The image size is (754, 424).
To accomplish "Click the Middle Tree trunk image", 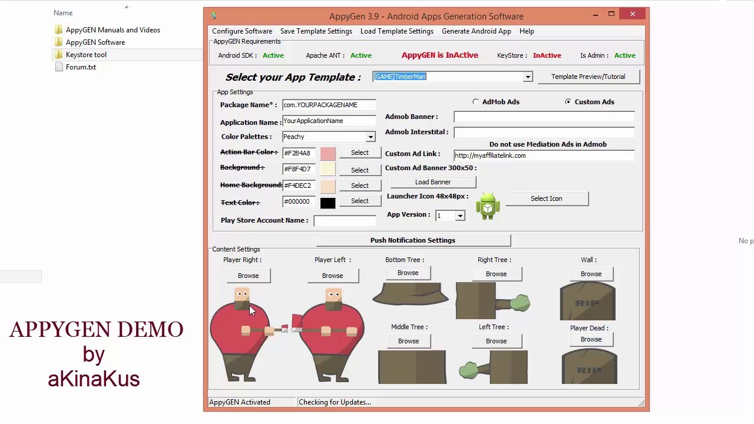I will (412, 367).
